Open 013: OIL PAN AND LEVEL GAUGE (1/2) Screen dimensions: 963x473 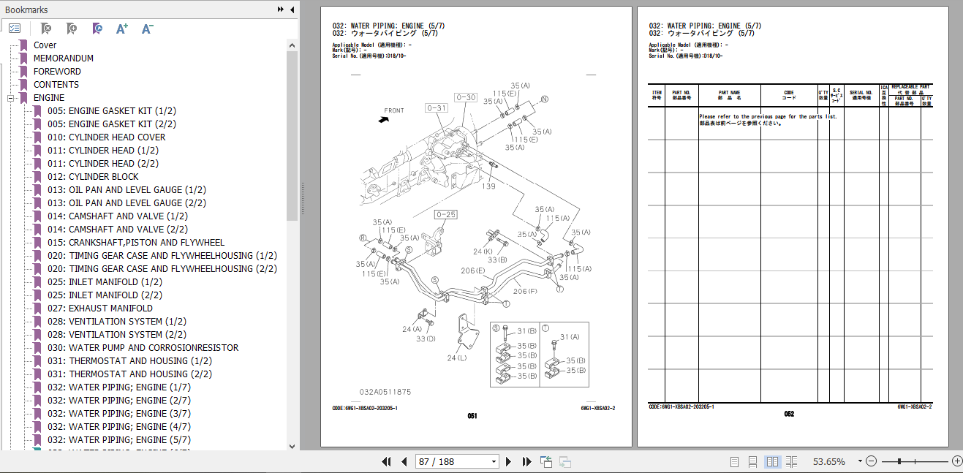coord(127,190)
